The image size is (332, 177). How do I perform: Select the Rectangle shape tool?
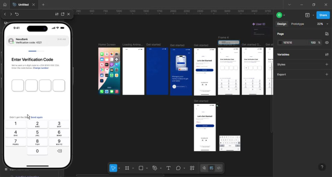click(x=141, y=168)
